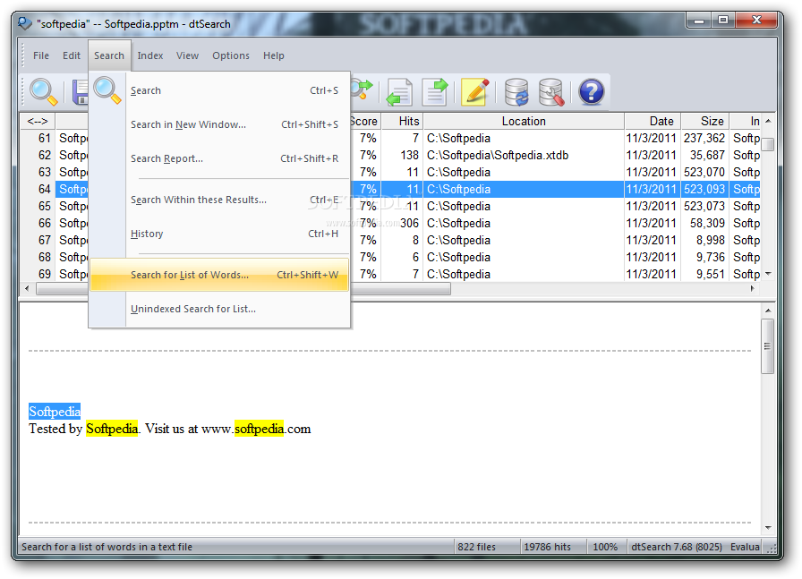Click the dtSearch title bar app icon

click(24, 23)
